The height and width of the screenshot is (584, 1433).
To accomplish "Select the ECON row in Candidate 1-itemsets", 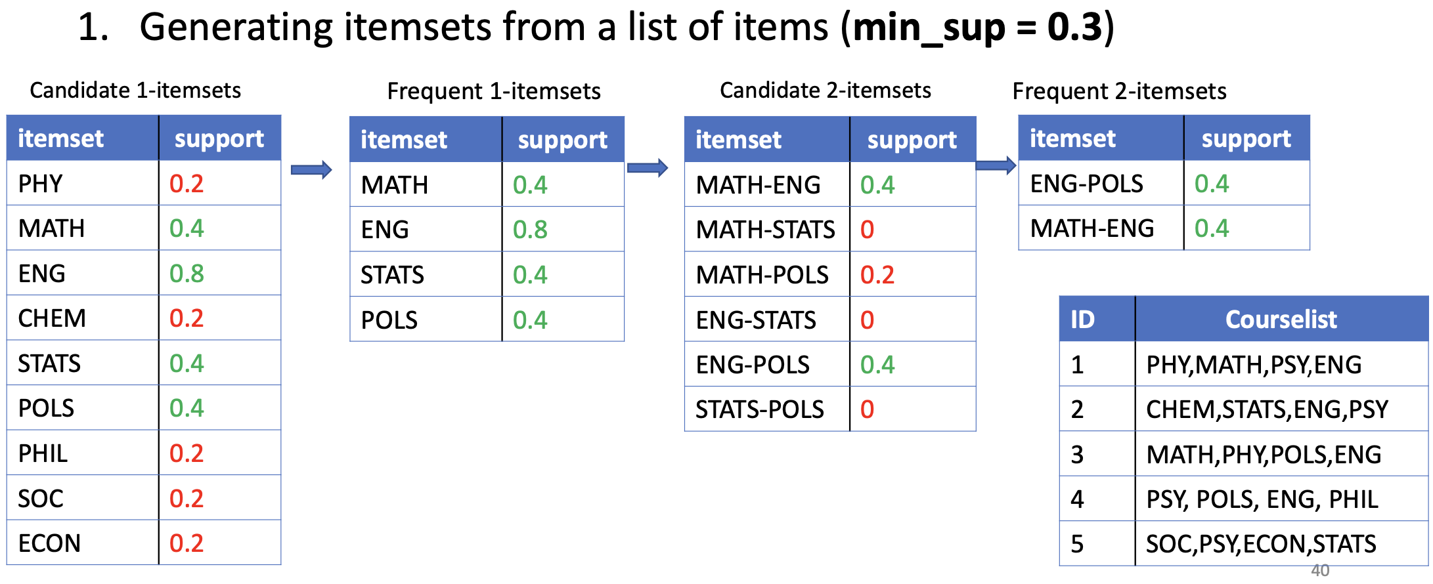I will point(144,543).
